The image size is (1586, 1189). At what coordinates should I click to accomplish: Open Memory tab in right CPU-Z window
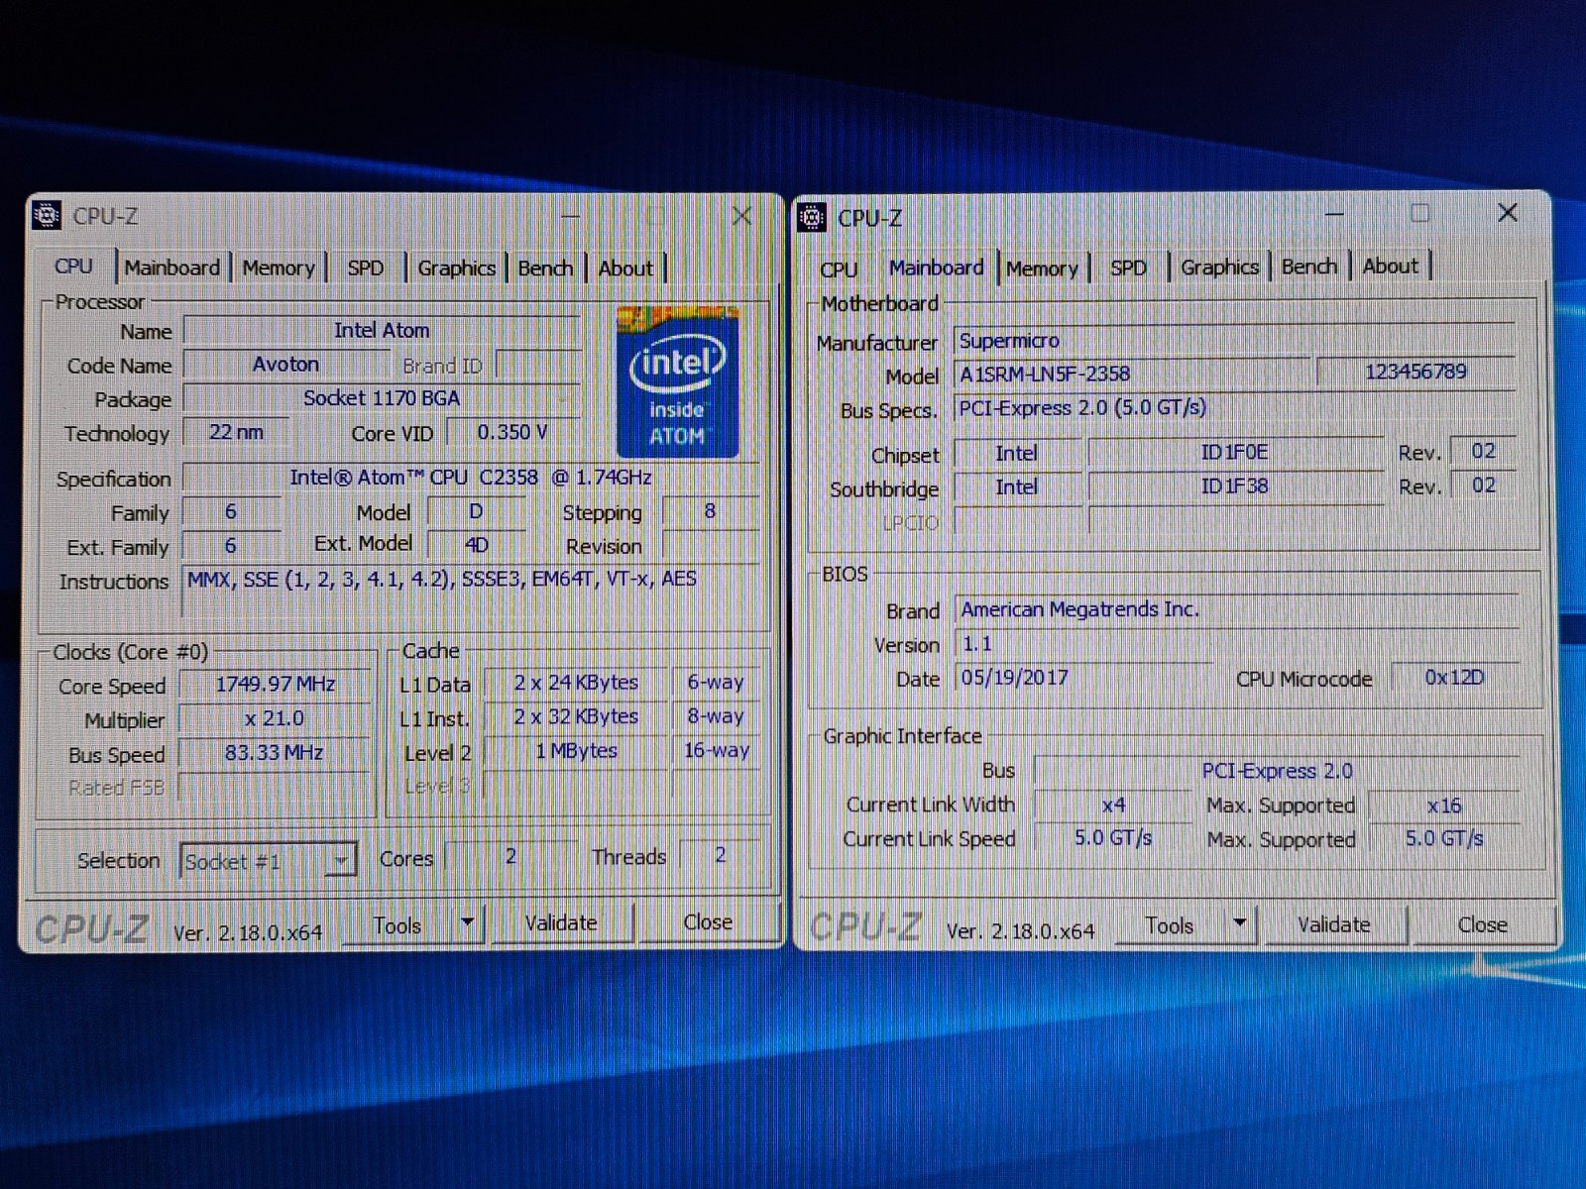pos(1042,269)
